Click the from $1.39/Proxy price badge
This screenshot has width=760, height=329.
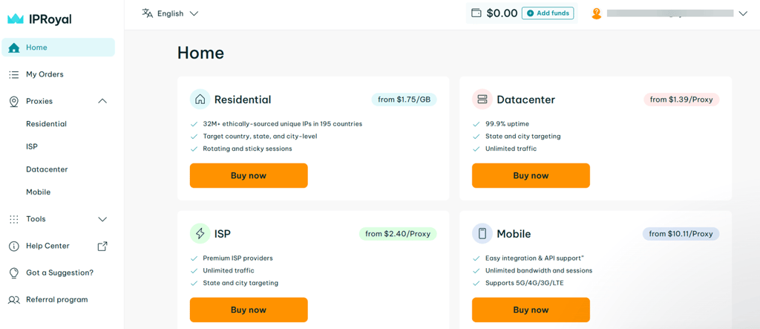coord(681,100)
